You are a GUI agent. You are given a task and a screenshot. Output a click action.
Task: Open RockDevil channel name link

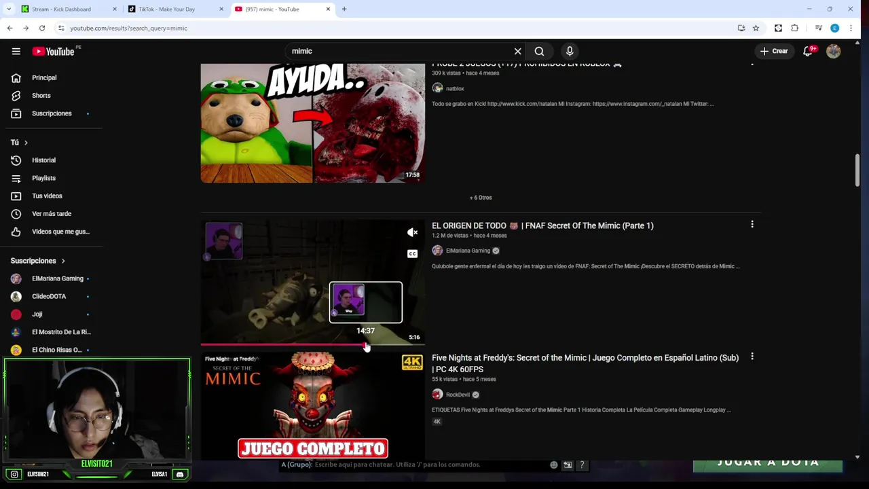[x=458, y=395]
